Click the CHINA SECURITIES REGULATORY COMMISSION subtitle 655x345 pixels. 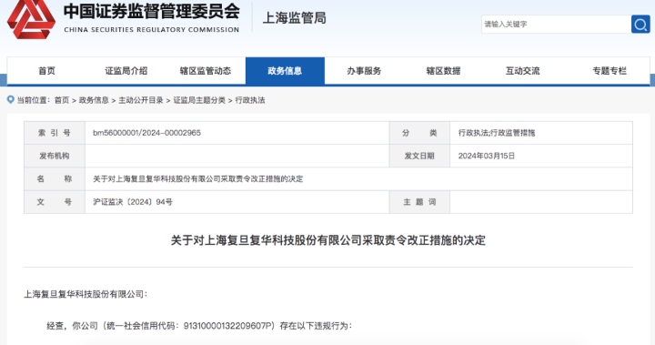pos(152,30)
